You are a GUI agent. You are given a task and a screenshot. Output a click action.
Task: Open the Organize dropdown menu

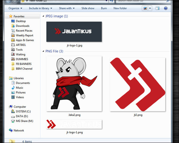(15, 8)
